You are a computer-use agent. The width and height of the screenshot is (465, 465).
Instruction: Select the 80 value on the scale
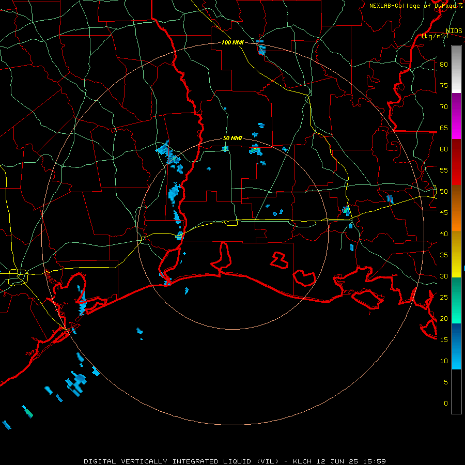444,65
